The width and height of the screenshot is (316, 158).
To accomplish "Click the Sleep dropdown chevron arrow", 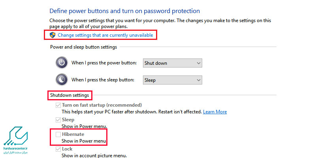I will 199,80.
